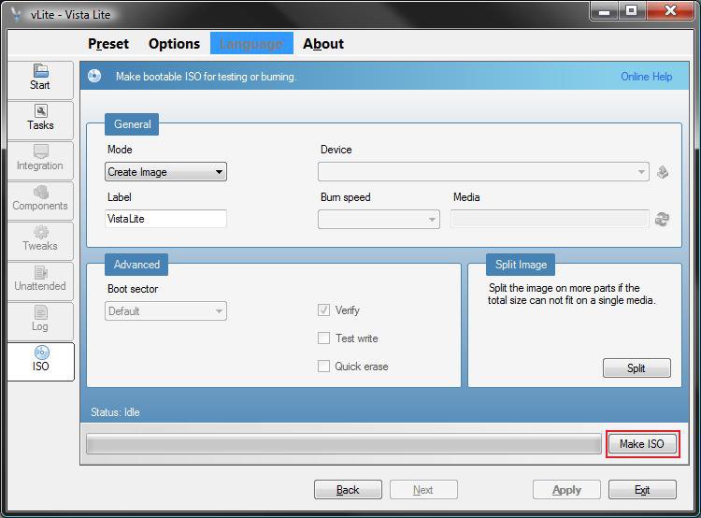
Task: Click the General group header
Action: [x=132, y=124]
